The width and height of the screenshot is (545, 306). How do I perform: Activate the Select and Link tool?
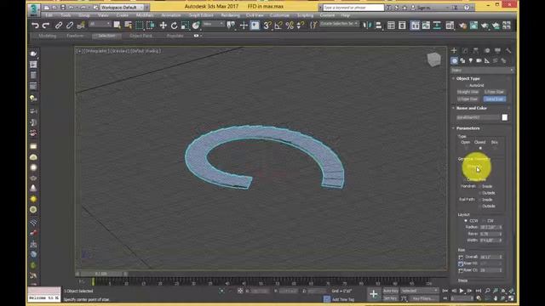click(59, 25)
